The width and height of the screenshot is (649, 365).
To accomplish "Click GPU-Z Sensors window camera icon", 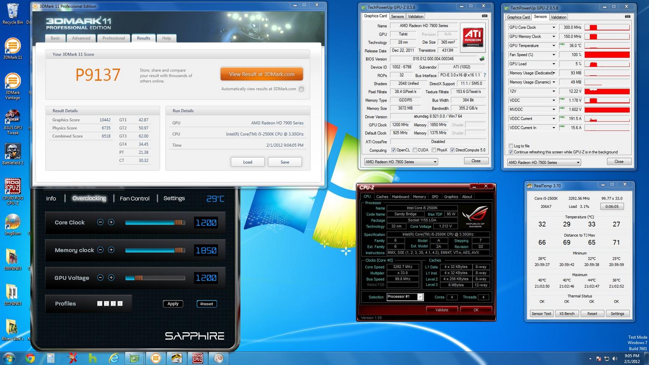I will pyautogui.click(x=628, y=17).
